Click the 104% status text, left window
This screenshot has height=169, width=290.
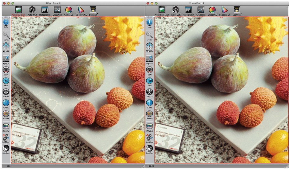(8, 166)
